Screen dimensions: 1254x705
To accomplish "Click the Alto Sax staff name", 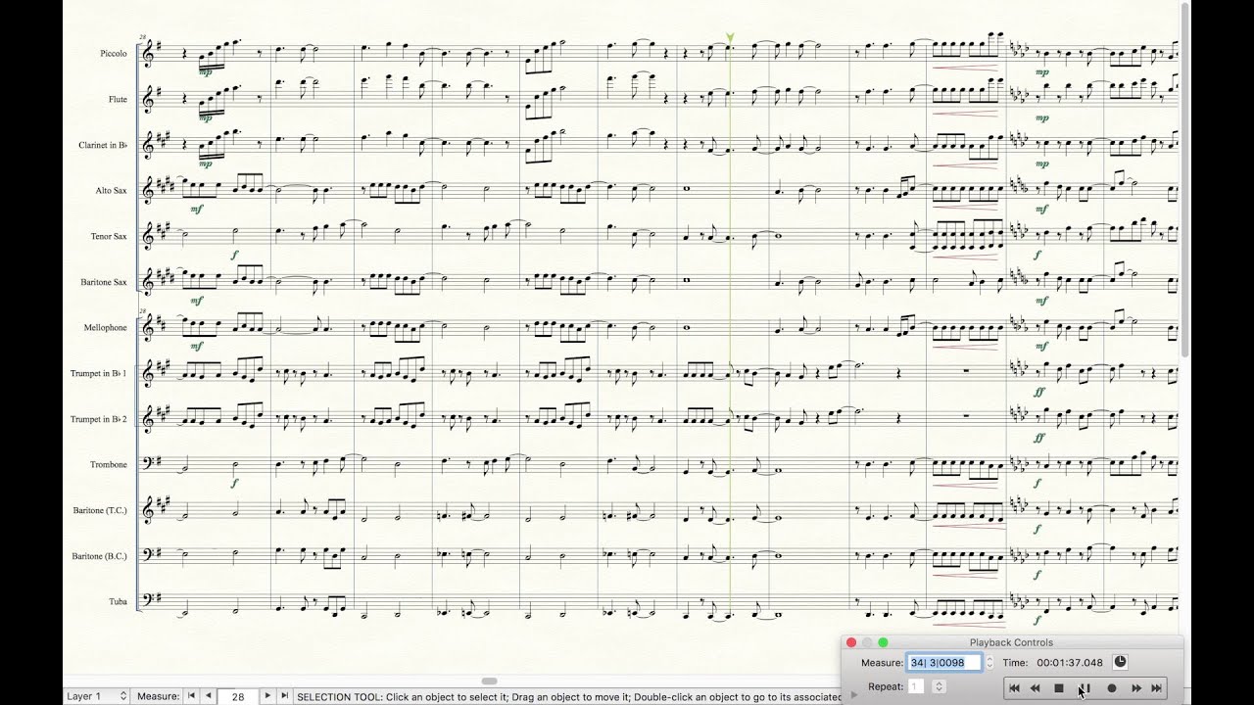I will (110, 190).
